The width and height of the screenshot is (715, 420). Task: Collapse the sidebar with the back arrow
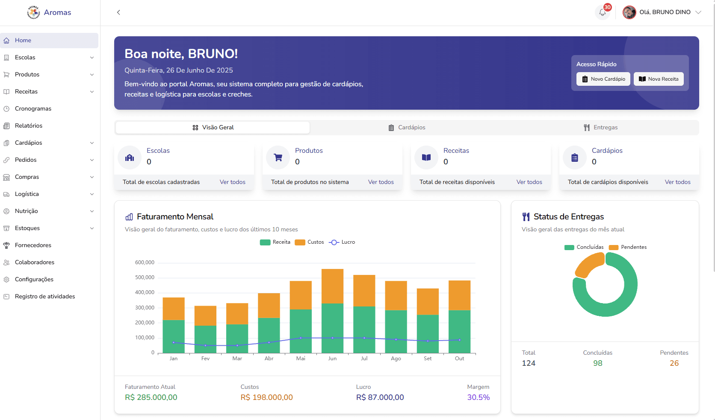point(118,12)
